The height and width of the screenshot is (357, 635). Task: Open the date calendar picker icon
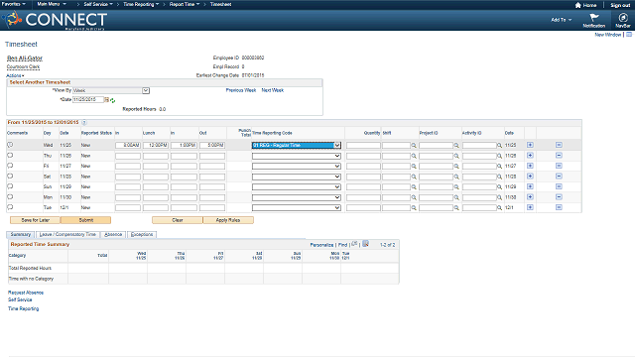(x=107, y=99)
